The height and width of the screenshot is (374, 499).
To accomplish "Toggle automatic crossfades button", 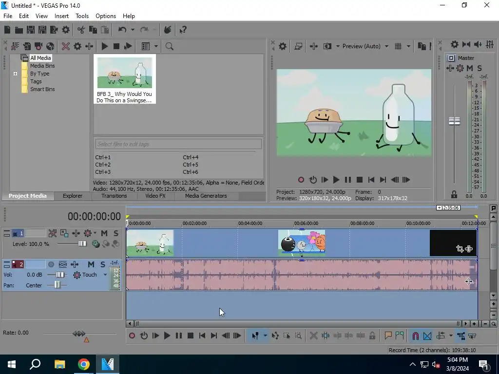I will pos(427,336).
